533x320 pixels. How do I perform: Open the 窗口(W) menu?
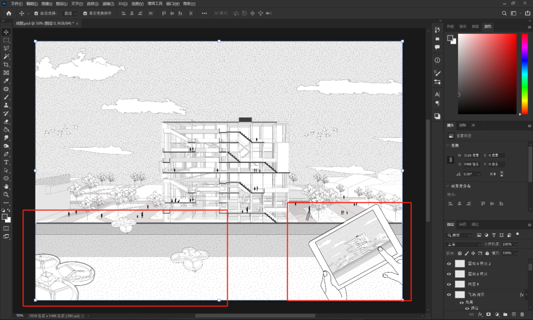point(173,4)
